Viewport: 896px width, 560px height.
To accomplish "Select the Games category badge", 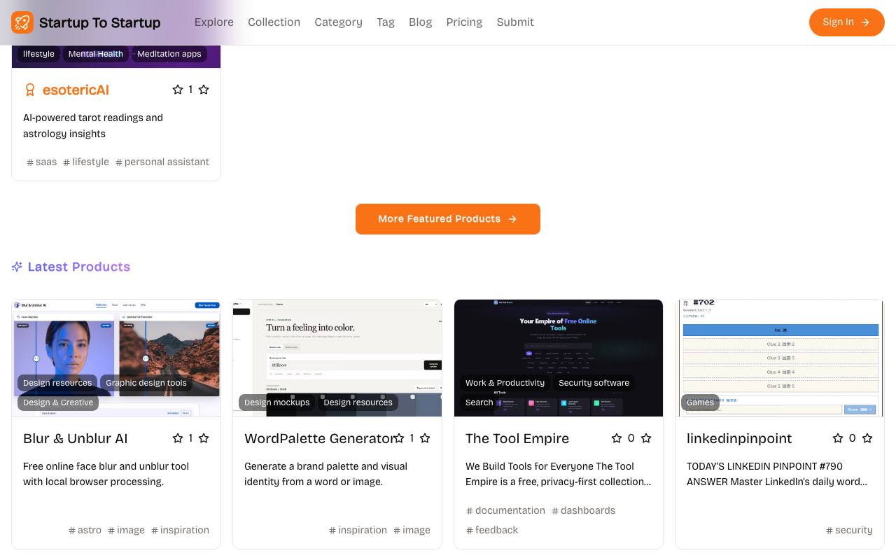I will (700, 402).
